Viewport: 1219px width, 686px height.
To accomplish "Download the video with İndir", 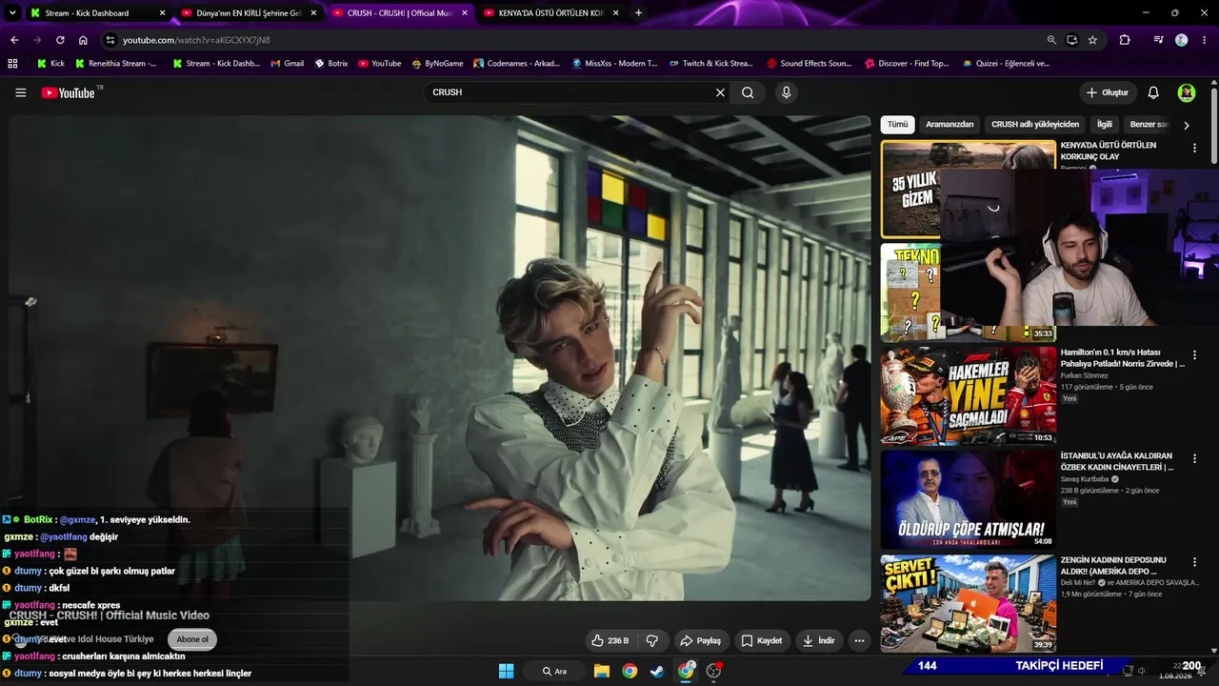I will 818,640.
